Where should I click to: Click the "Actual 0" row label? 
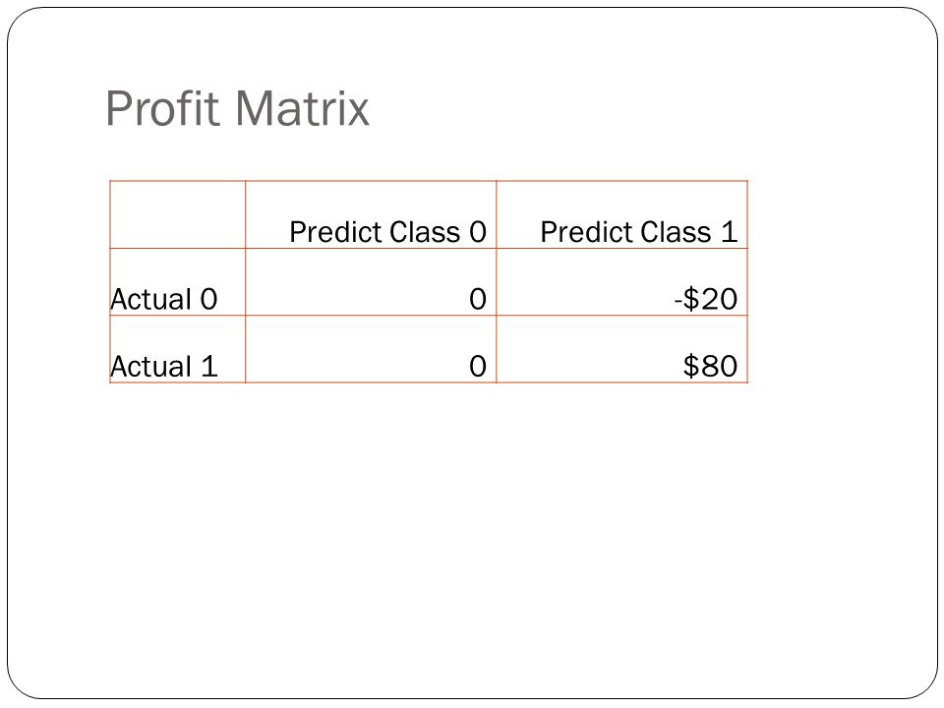[x=164, y=299]
